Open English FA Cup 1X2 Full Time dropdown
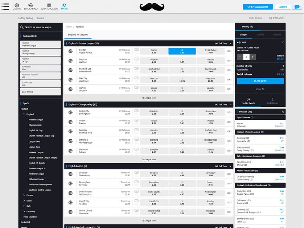The height and width of the screenshot is (228, 304). 223,166
